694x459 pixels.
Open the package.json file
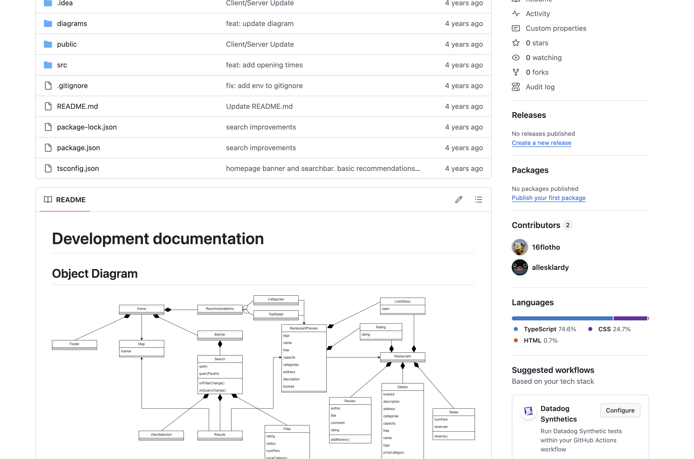pos(78,148)
